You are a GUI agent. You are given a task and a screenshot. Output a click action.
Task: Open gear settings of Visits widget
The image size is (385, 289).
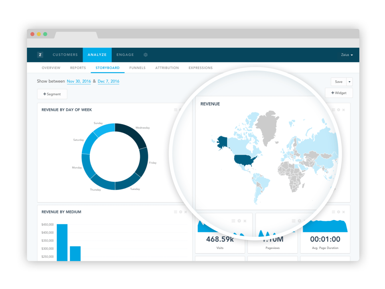pyautogui.click(x=239, y=221)
